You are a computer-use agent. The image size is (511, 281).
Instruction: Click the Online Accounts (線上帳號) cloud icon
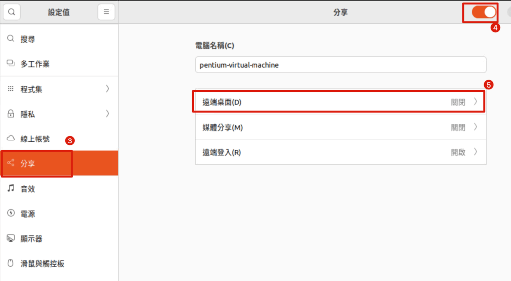11,139
